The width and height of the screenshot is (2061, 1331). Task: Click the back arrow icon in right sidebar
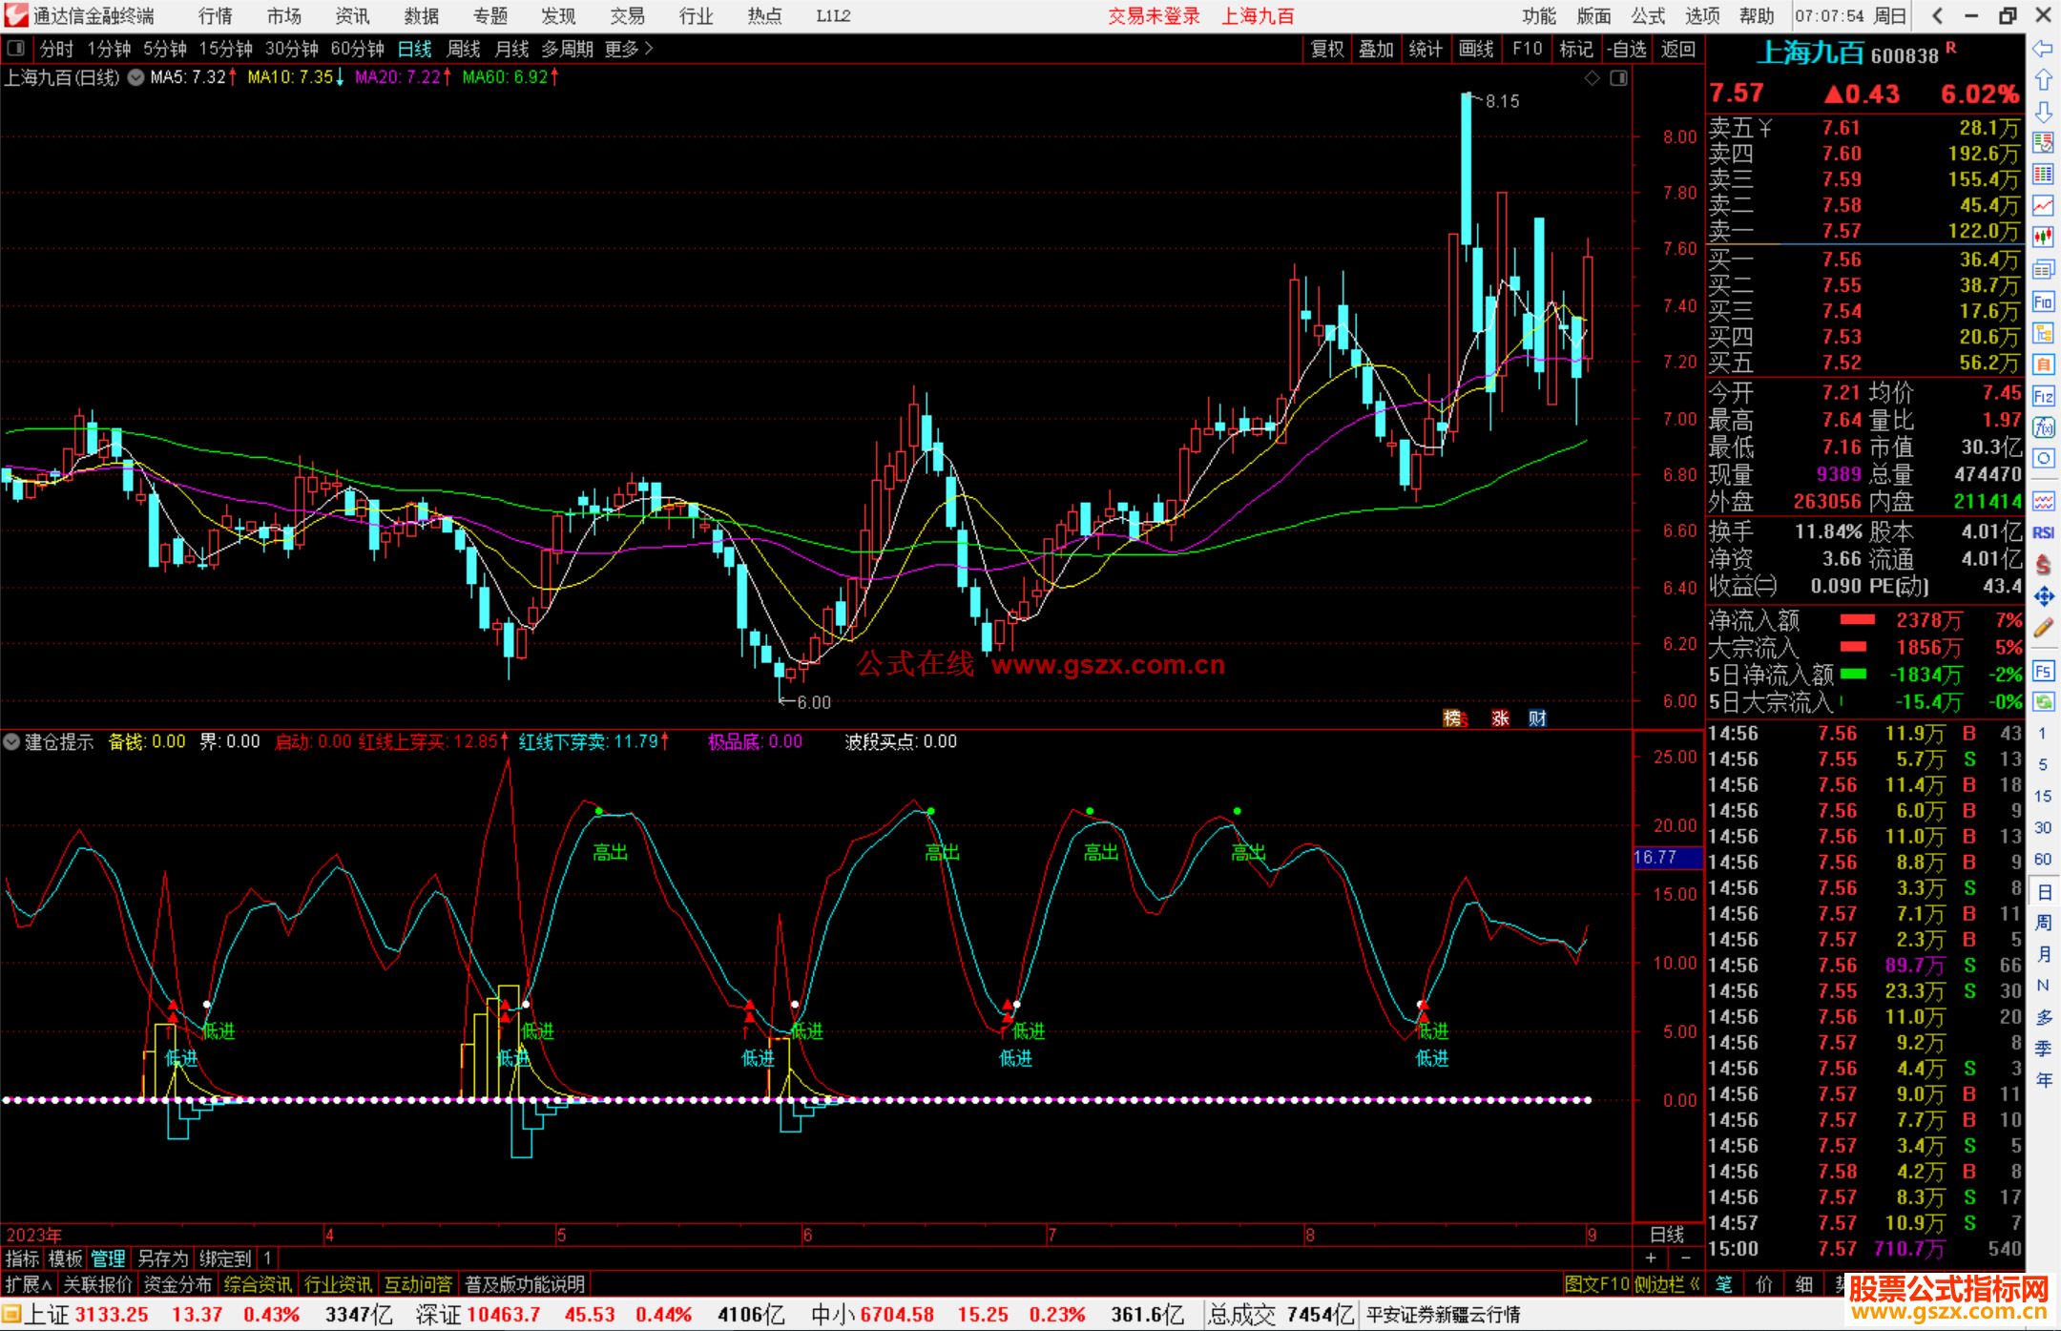click(2043, 49)
